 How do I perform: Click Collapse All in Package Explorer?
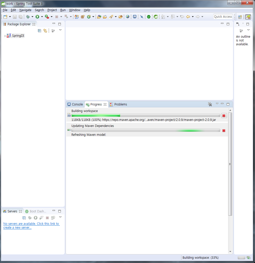click(40, 31)
